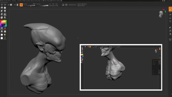Select the ClayBuildup brush
Screen dimensions: 172x97
point(5,8)
